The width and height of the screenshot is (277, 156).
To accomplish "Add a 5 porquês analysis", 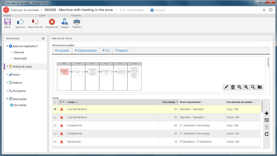I will point(62,50).
